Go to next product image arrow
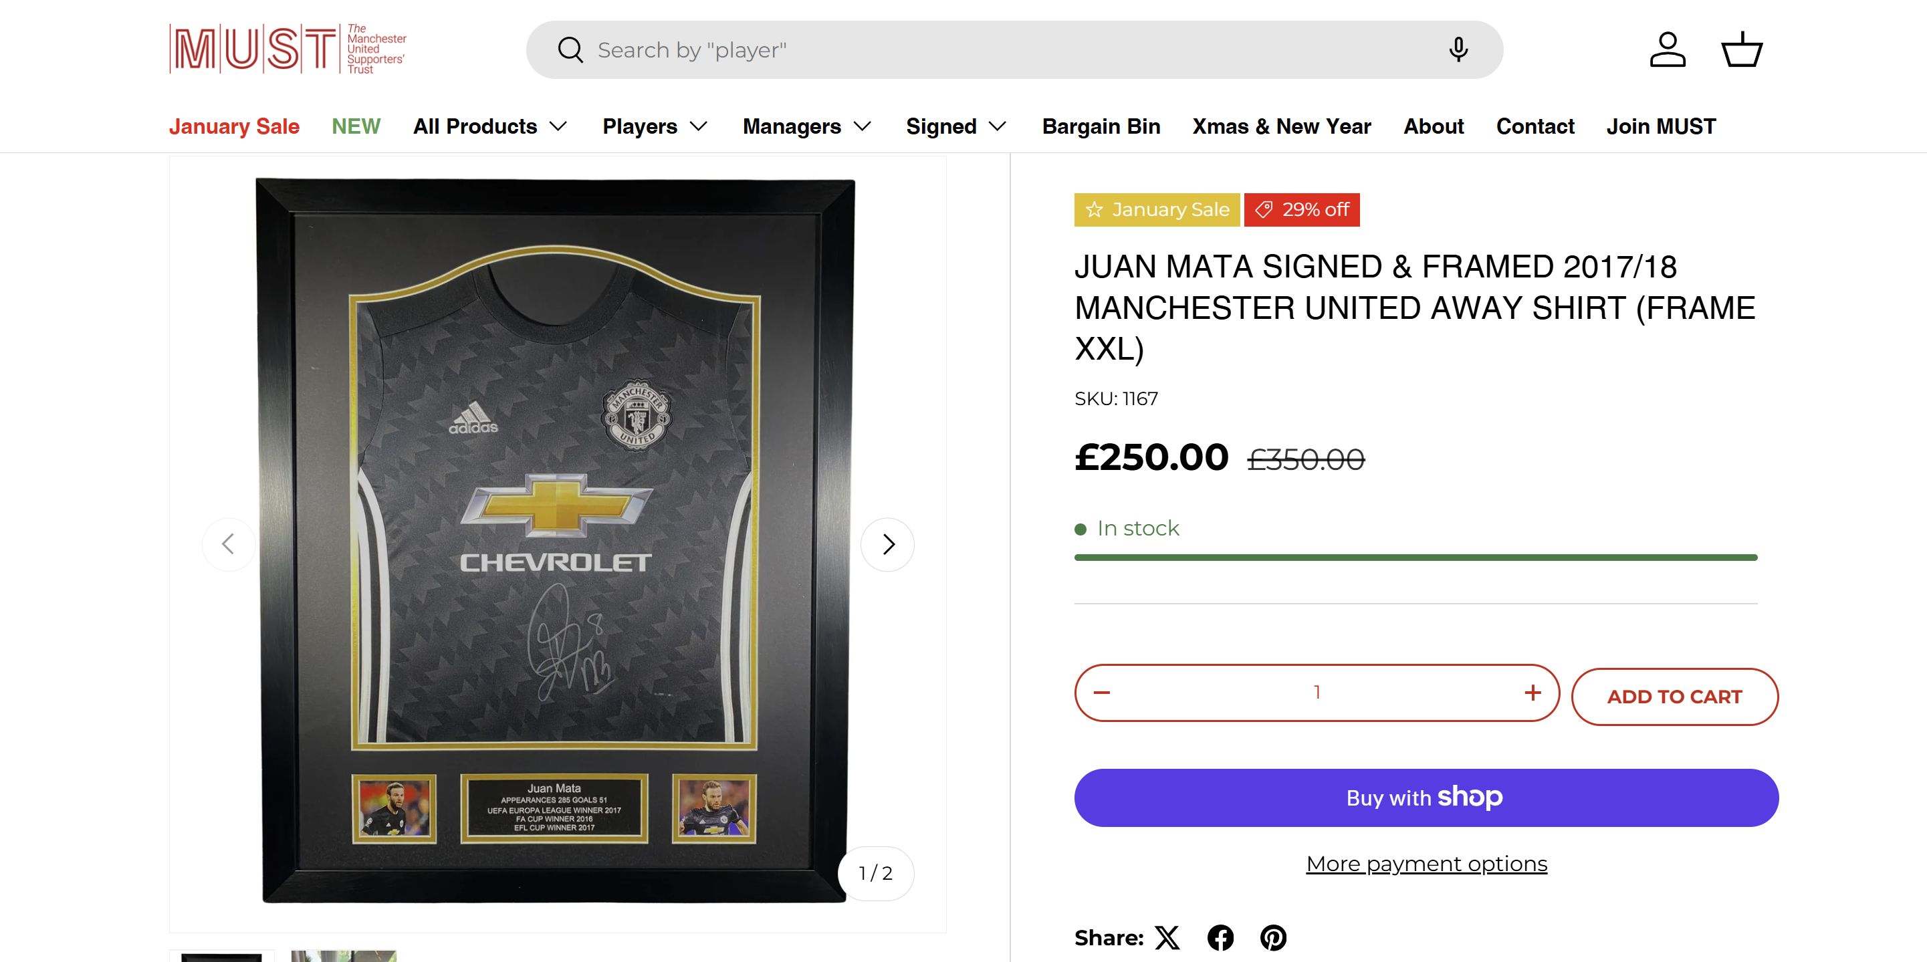 [888, 545]
